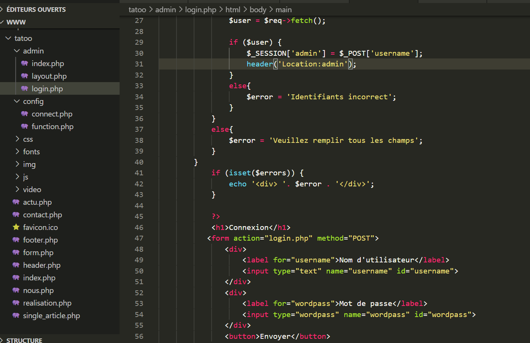This screenshot has width=530, height=343.
Task: Open the favicon.ico file
Action: tap(41, 227)
